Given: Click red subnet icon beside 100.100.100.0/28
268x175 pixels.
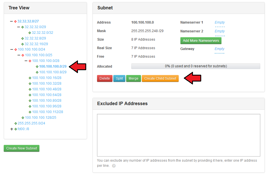Looking at the screenshot, I should click(x=30, y=61).
